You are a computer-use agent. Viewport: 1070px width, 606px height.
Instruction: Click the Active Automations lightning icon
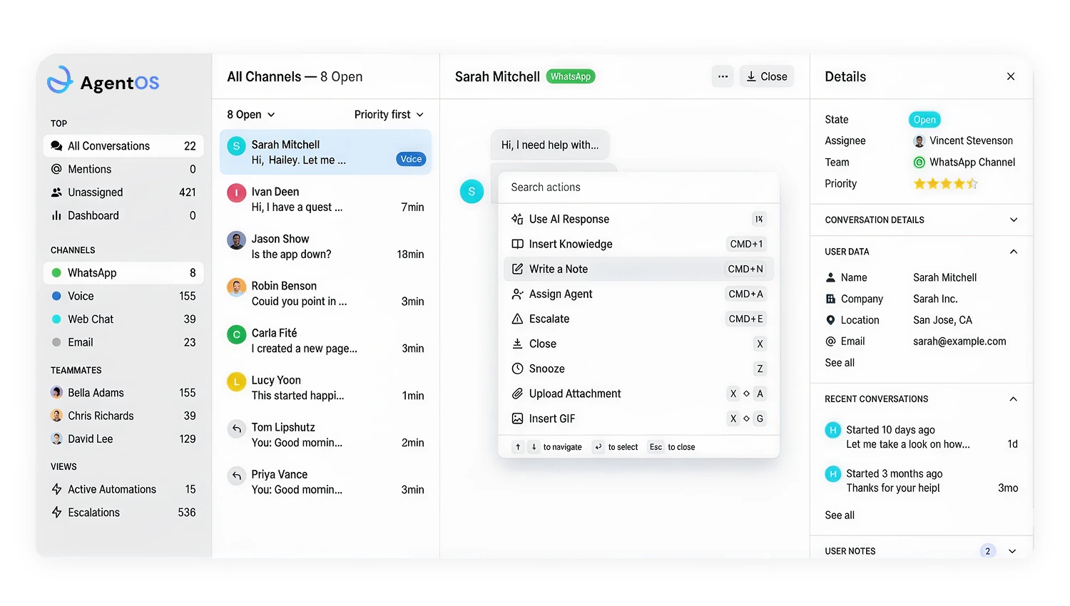(x=56, y=489)
